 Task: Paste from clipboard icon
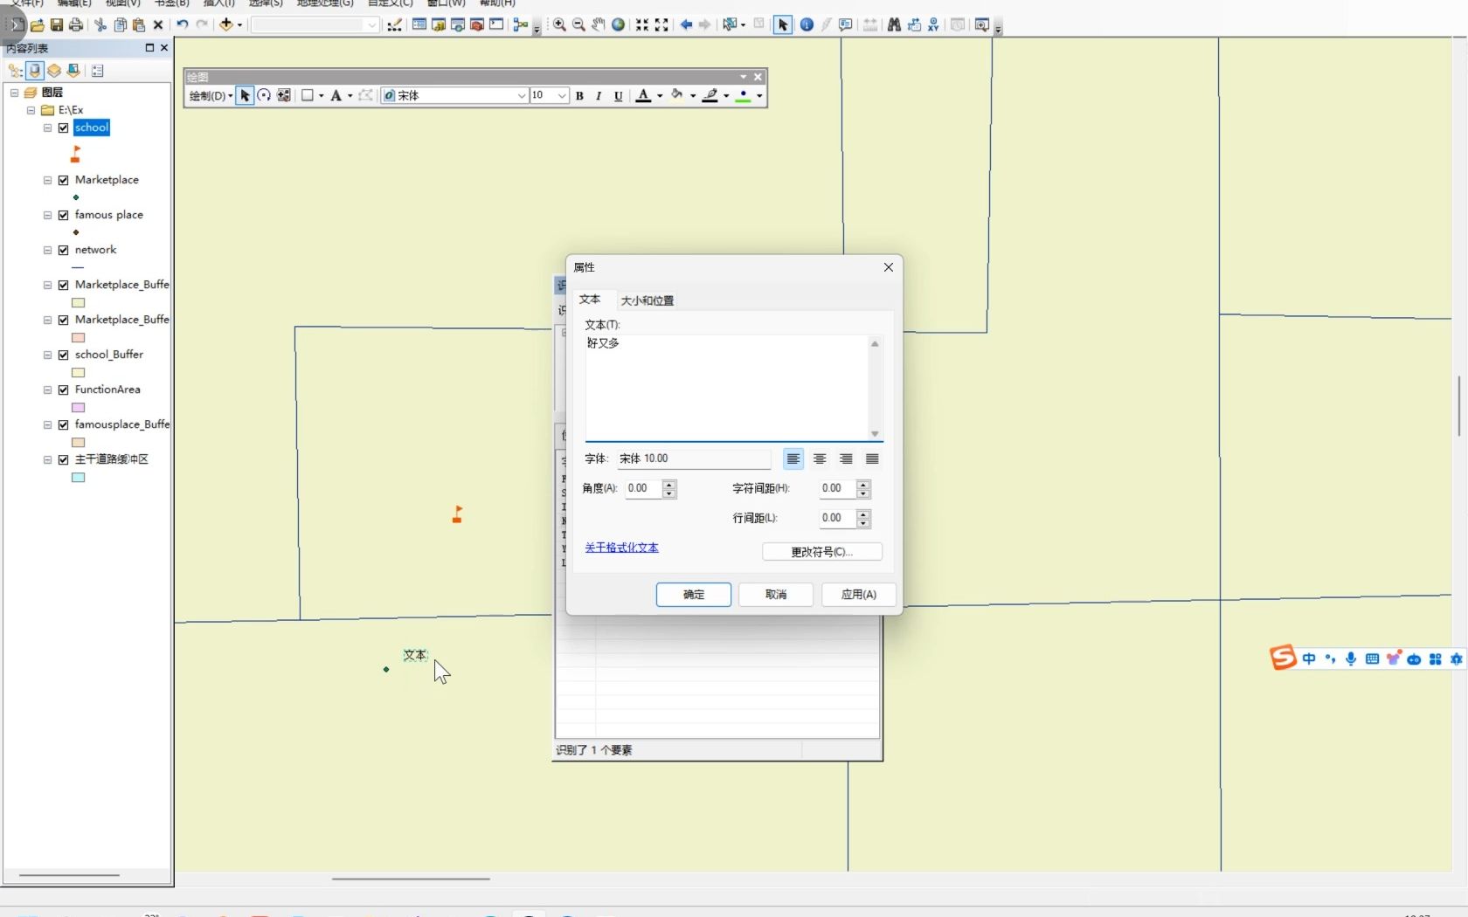(x=139, y=24)
